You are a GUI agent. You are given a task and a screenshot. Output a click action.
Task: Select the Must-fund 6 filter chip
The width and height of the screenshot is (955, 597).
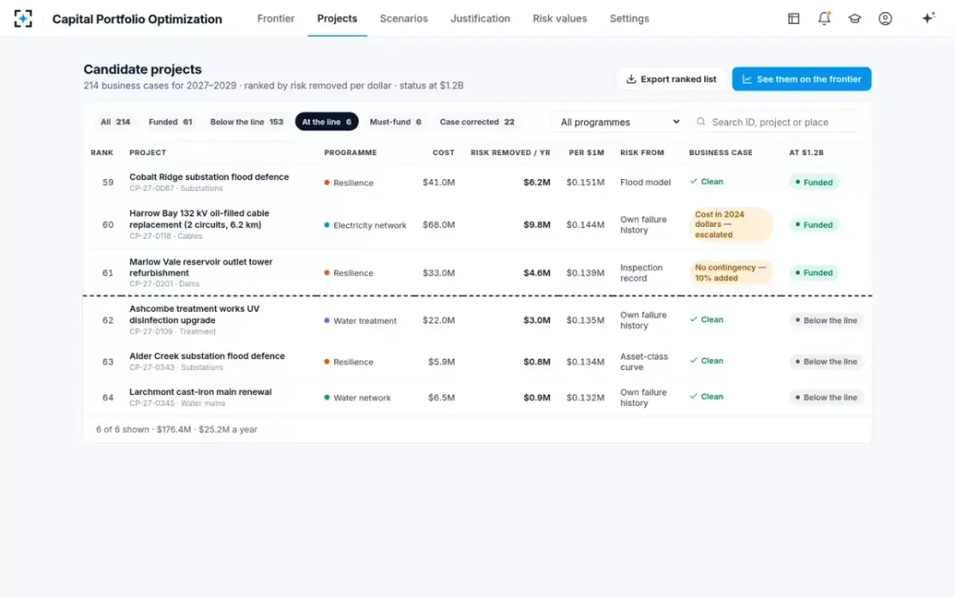coord(396,122)
